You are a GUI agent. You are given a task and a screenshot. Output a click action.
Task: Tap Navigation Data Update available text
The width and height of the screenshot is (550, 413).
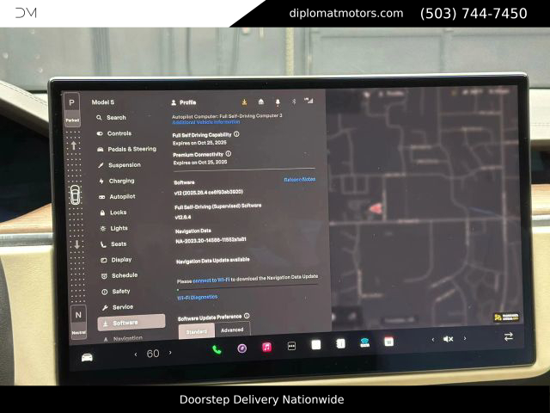coord(212,261)
